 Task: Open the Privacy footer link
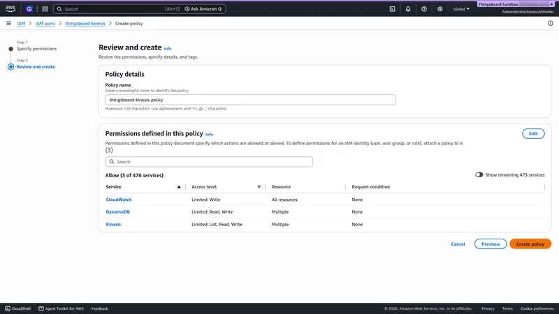tap(488, 308)
